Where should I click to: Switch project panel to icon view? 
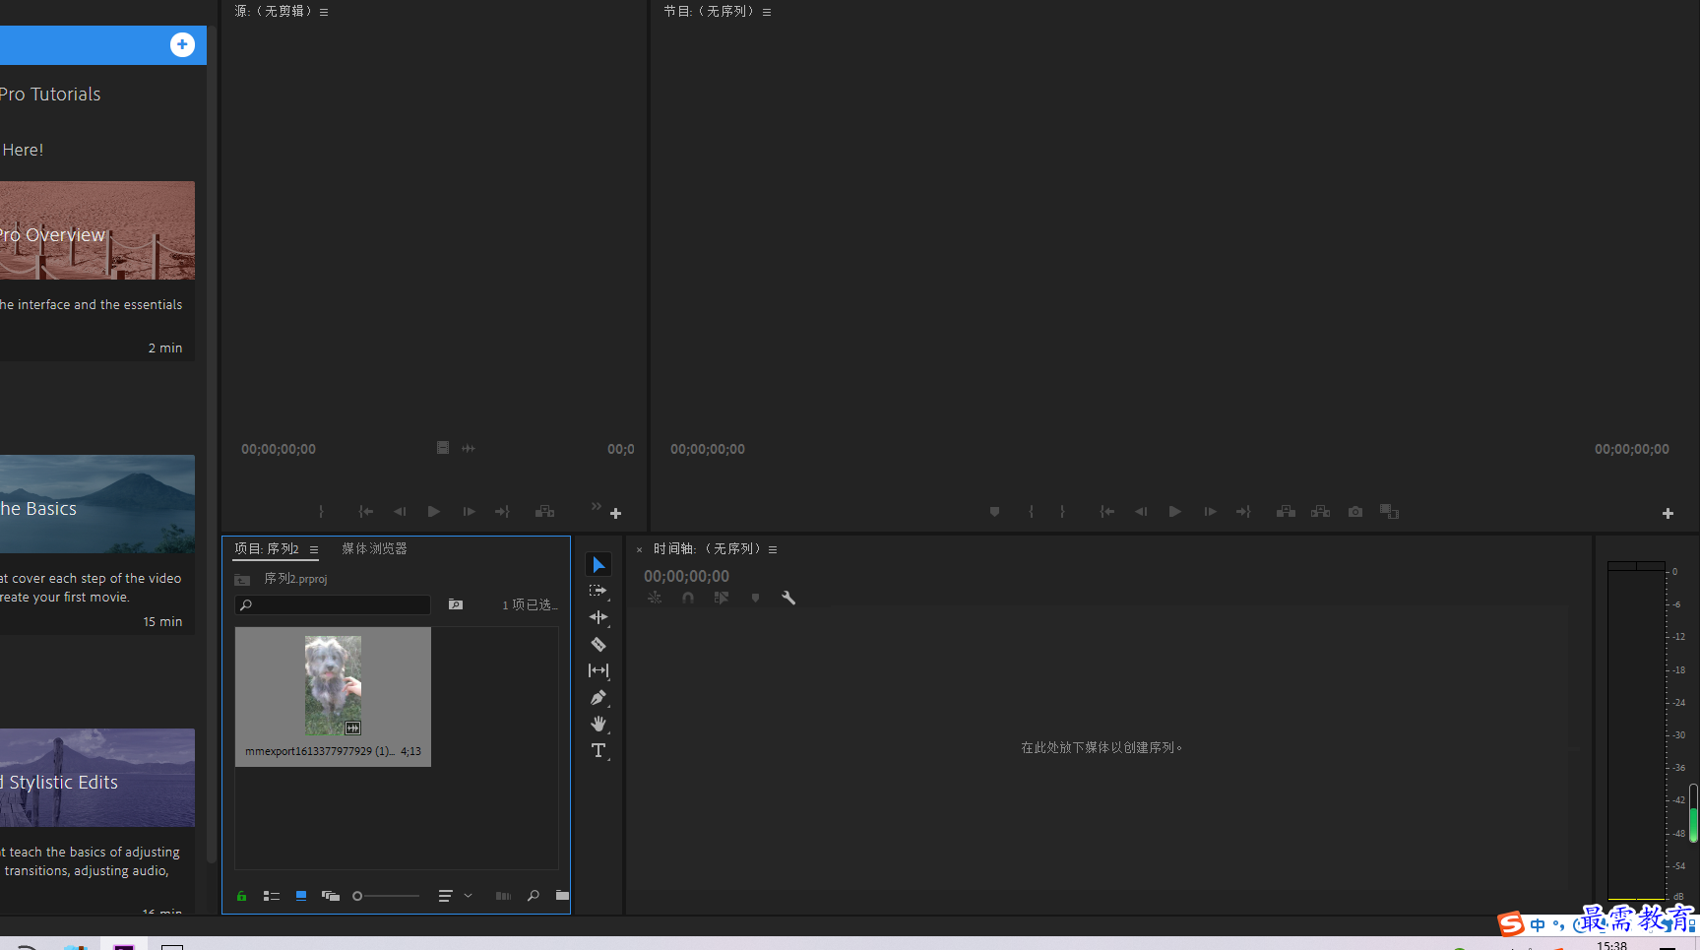click(301, 896)
